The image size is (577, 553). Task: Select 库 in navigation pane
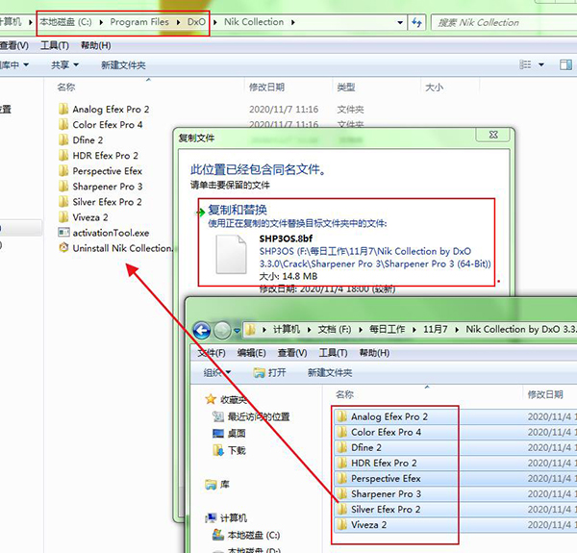(x=217, y=484)
